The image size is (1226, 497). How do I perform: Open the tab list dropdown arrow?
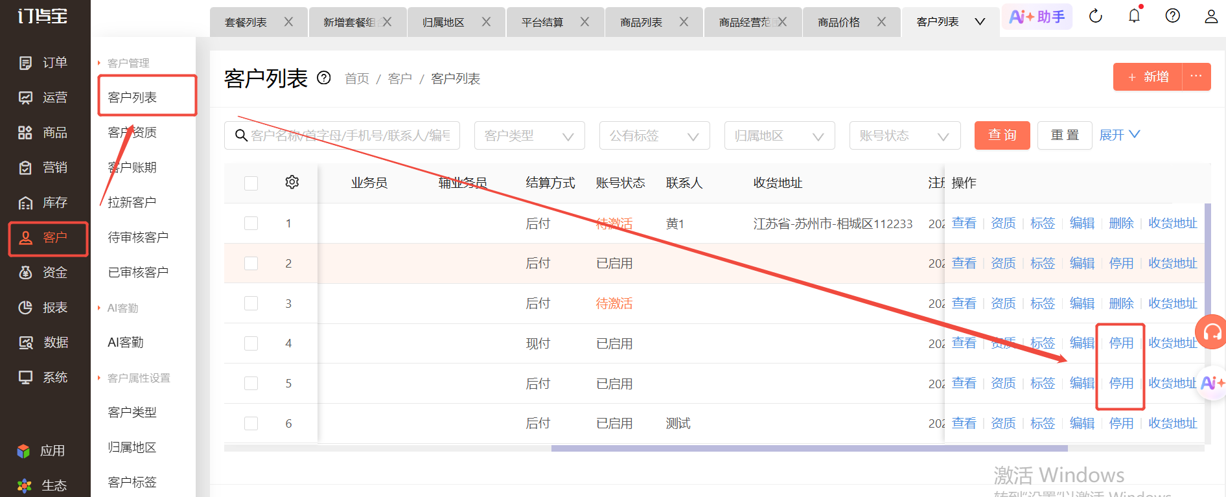(980, 22)
